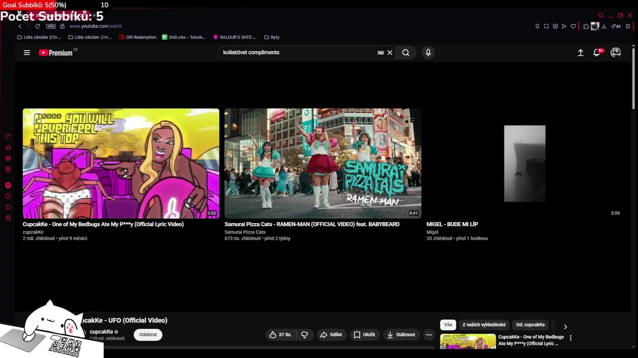Click the browser player play icon
The width and height of the screenshot is (638, 358).
(x=564, y=26)
